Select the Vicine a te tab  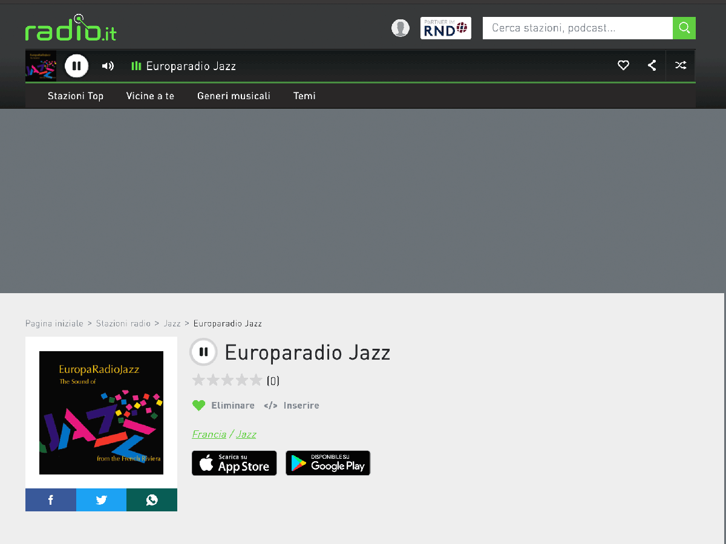(150, 96)
